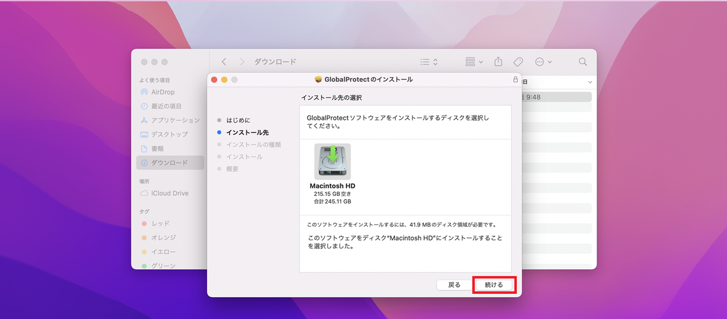This screenshot has width=727, height=319.
Task: Click the Share icon in Finder toolbar
Action: pyautogui.click(x=498, y=62)
